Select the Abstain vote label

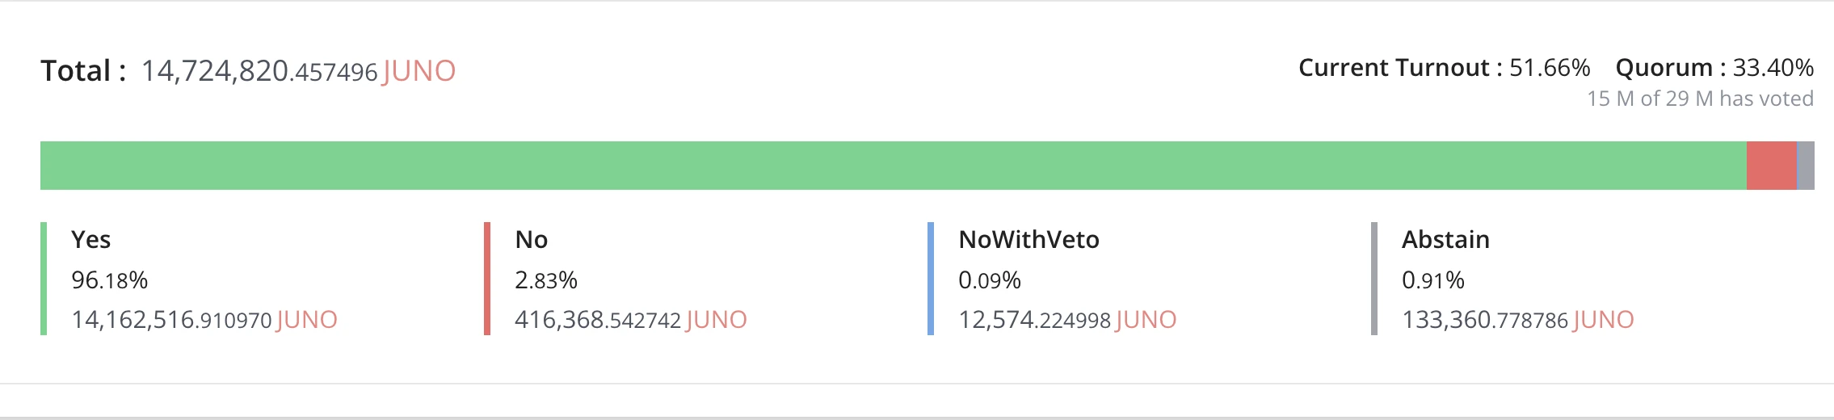pos(1445,239)
